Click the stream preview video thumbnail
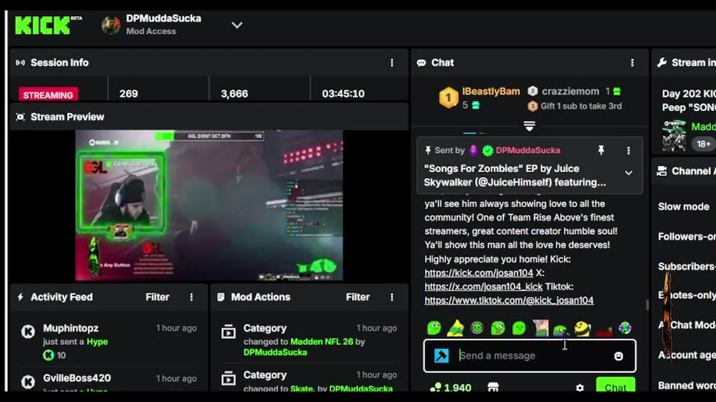This screenshot has height=402, width=716. 209,205
